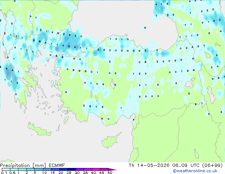Screen dimensions: 225x174
Task: Pick the 40–45 mm magenta legend box
Action: pos(96,169)
